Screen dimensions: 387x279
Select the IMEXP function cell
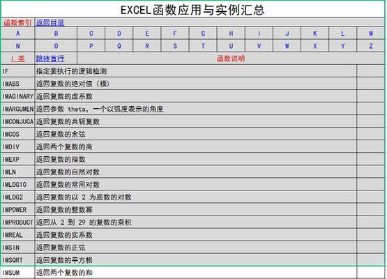tap(18, 160)
